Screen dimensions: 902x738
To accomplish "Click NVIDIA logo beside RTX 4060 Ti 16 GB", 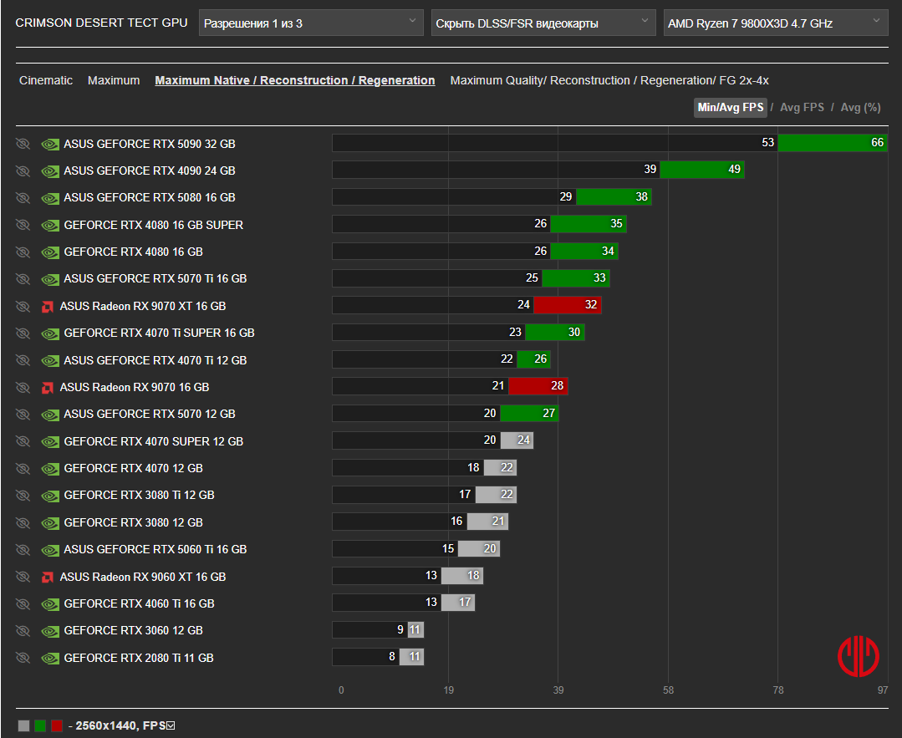I will (50, 604).
